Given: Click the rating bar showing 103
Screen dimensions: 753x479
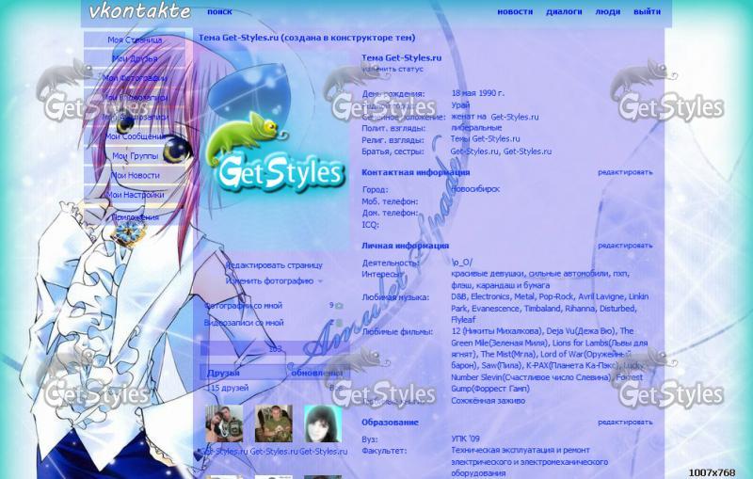Looking at the screenshot, I should [275, 349].
